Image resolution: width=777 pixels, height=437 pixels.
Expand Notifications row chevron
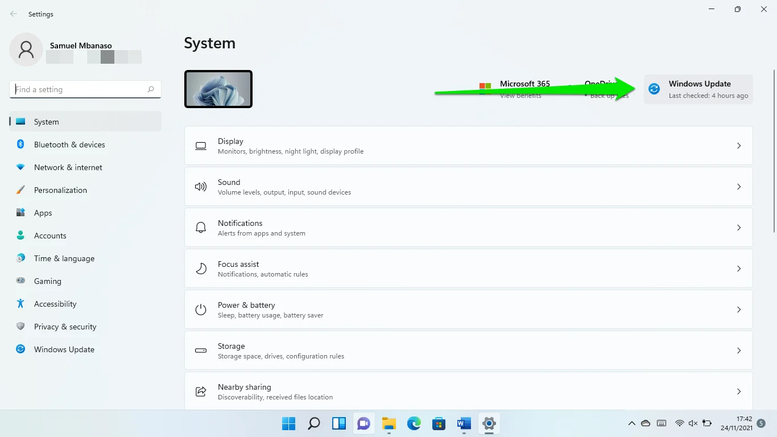tap(739, 228)
